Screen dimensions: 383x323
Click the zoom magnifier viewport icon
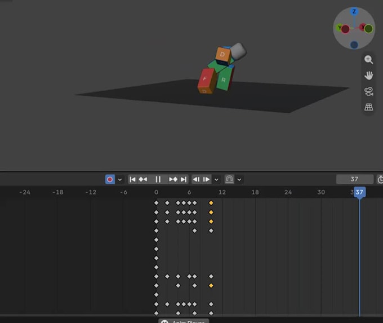point(368,59)
